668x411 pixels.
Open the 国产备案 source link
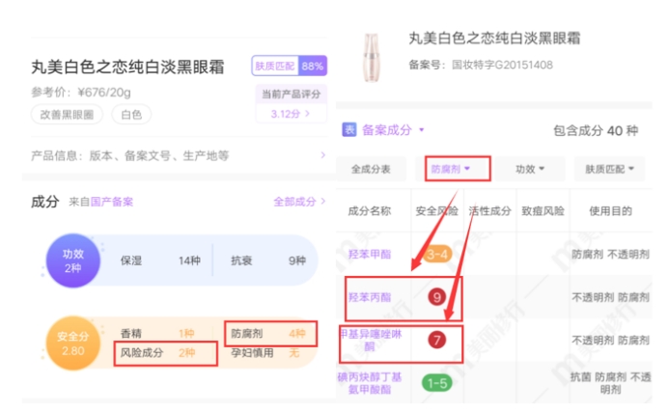[112, 202]
